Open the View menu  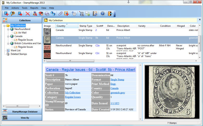click(44, 8)
